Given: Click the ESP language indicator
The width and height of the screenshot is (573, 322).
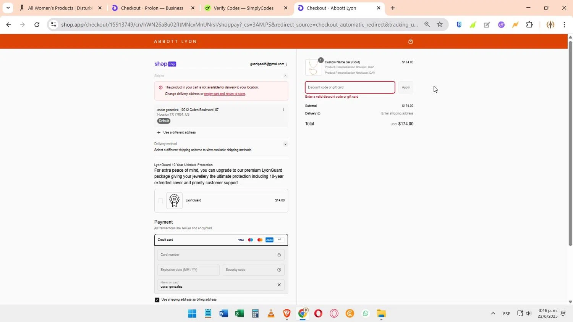Looking at the screenshot, I should pos(507,314).
